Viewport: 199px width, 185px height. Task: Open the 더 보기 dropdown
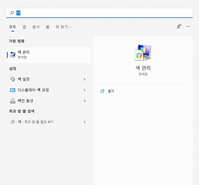pos(63,27)
